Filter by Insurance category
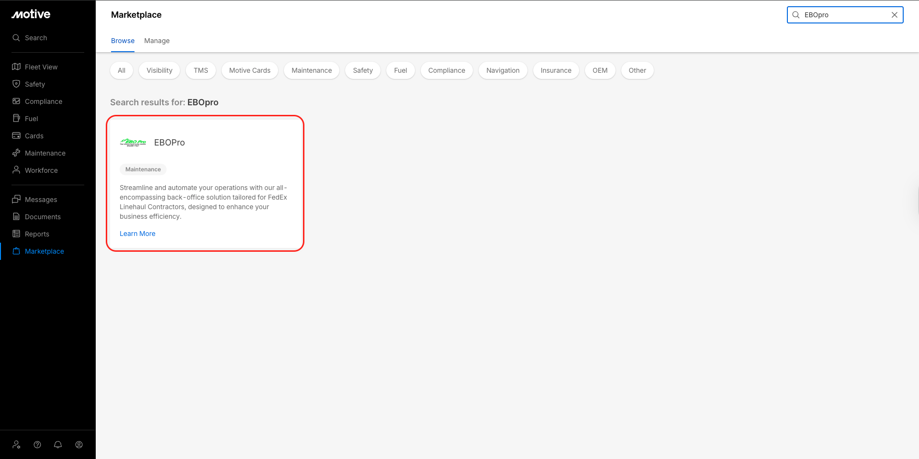919x459 pixels. [556, 70]
